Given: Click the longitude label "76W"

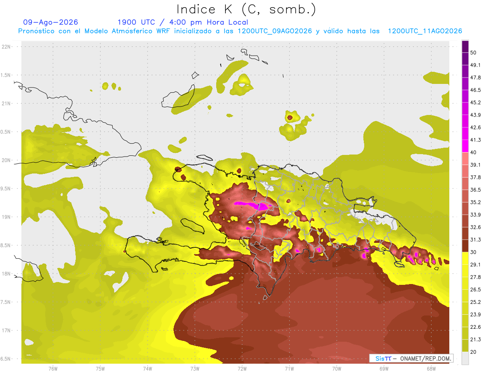Looking at the screenshot, I should pos(53,369).
